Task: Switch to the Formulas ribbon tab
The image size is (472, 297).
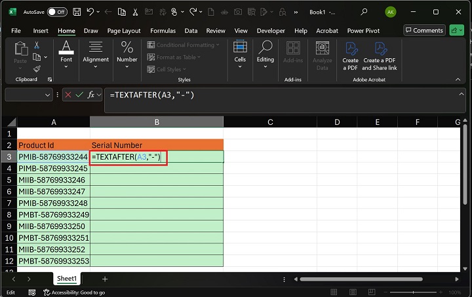Action: click(163, 31)
